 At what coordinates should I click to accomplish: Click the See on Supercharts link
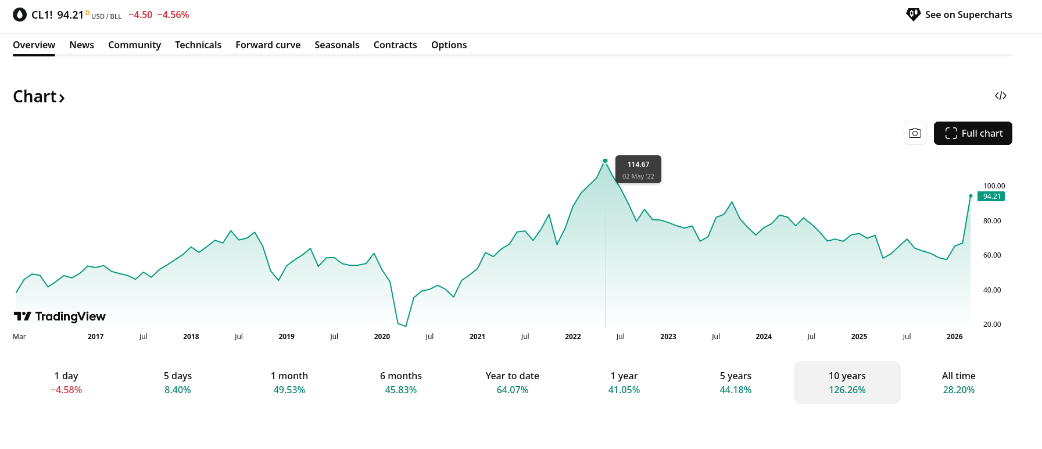point(968,15)
